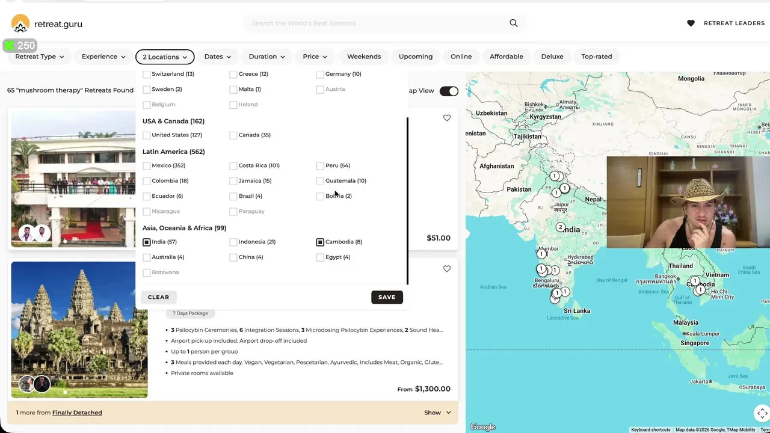Viewport: 770px width, 433px height.
Task: Uncheck the India location checkbox
Action: tap(147, 242)
